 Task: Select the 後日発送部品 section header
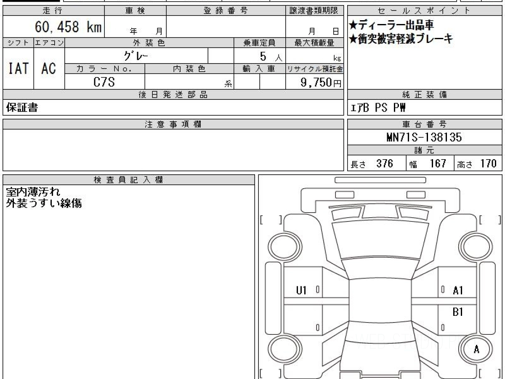173,95
